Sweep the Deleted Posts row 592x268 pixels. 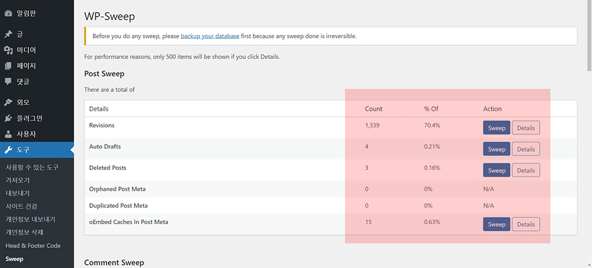click(x=497, y=170)
